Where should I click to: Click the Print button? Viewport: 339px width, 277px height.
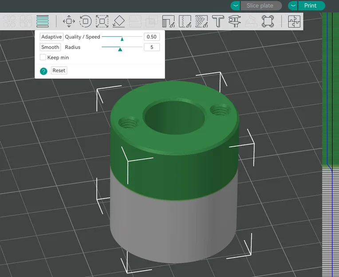311,6
